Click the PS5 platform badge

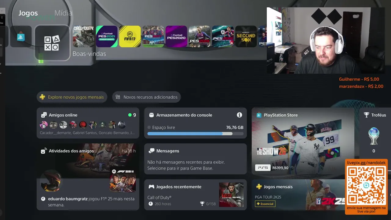[263, 168]
